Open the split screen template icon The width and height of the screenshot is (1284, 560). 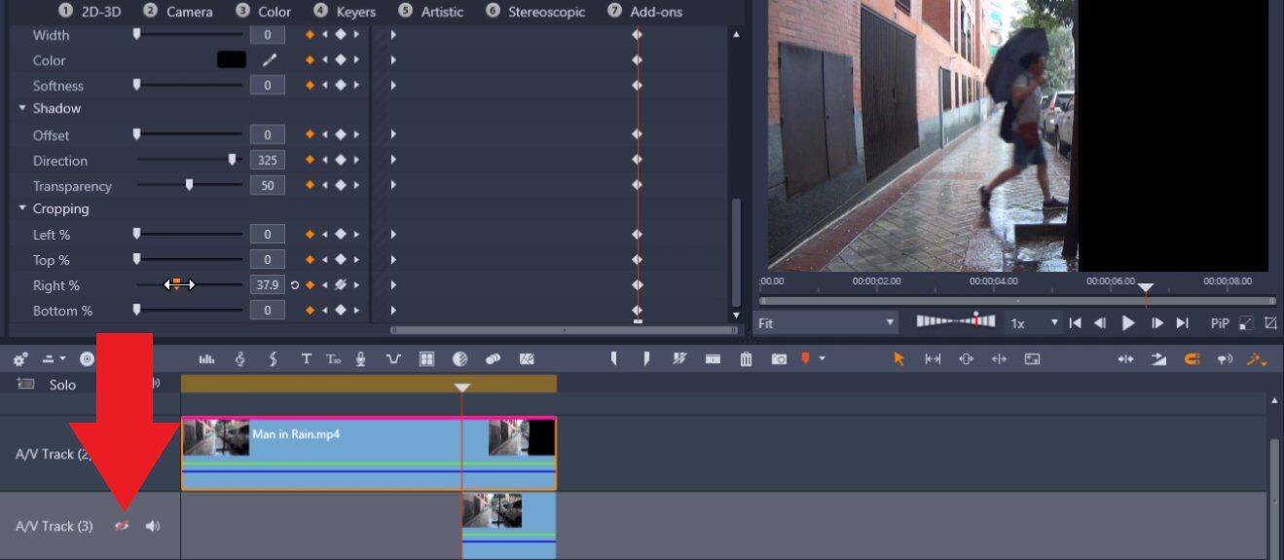(x=459, y=359)
